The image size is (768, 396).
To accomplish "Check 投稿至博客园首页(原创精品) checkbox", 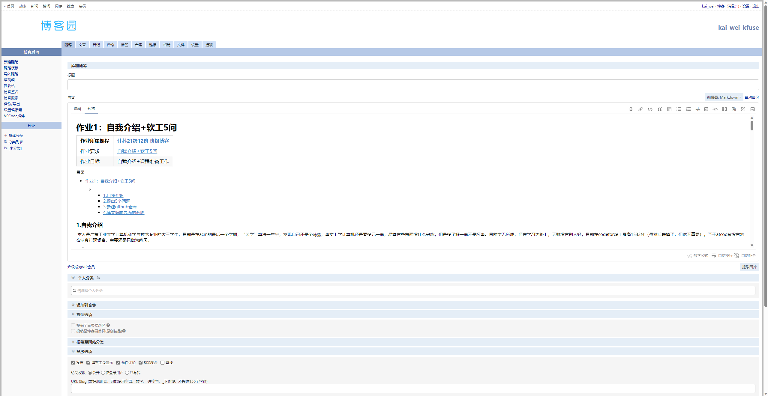I will tap(73, 331).
